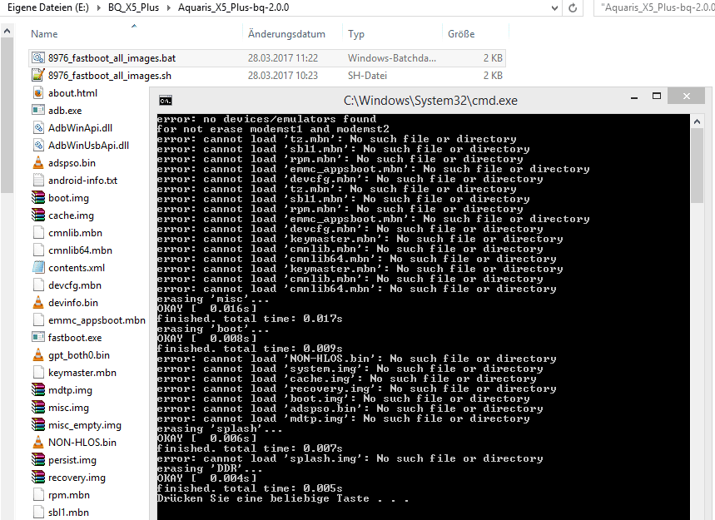Click the boot.img archive icon
Viewport: 715px width, 520px height.
tap(38, 198)
